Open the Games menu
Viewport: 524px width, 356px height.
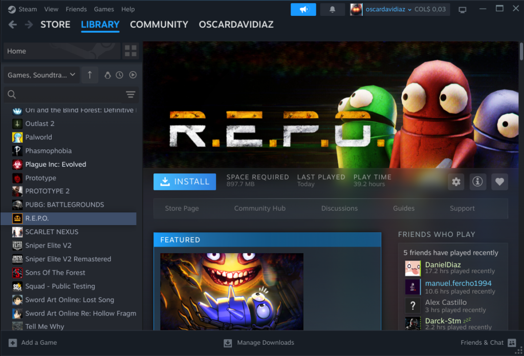point(104,9)
